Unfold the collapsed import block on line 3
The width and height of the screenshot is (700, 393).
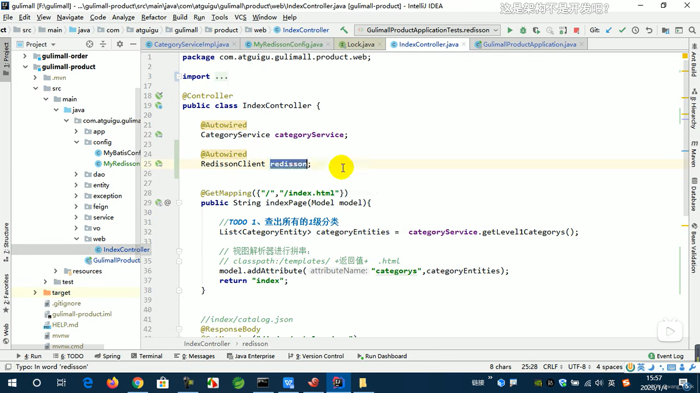coord(179,76)
